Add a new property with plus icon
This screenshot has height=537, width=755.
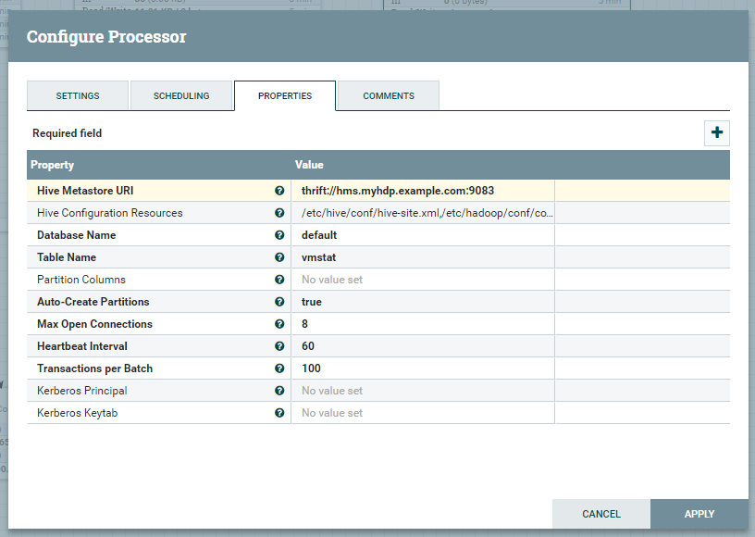[717, 132]
